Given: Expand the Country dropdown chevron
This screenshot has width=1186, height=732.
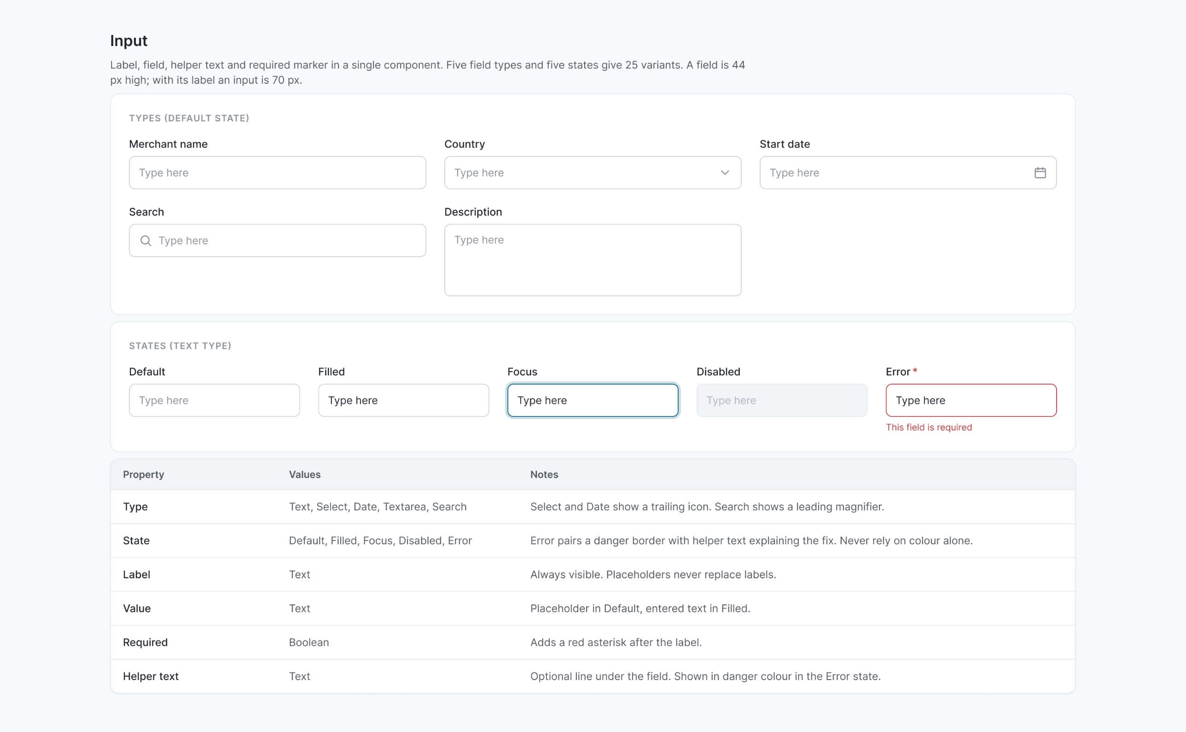Looking at the screenshot, I should (x=725, y=173).
